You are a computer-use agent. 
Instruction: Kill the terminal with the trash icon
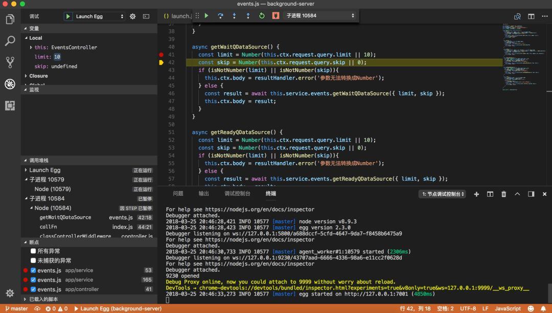(503, 194)
